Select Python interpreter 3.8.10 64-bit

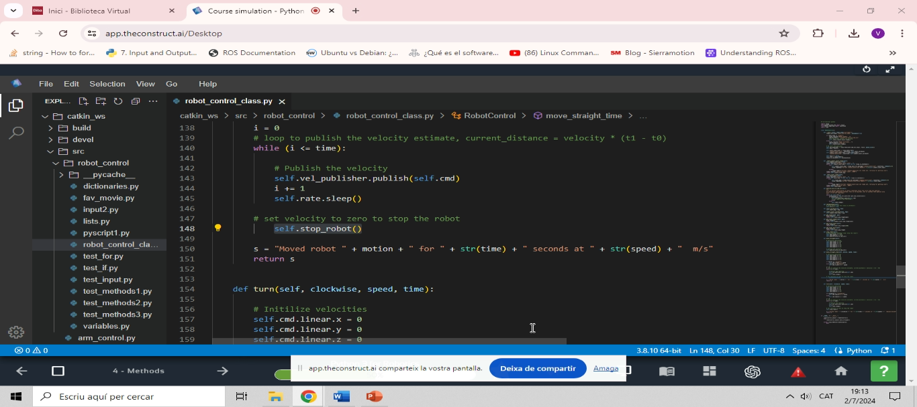pyautogui.click(x=659, y=351)
